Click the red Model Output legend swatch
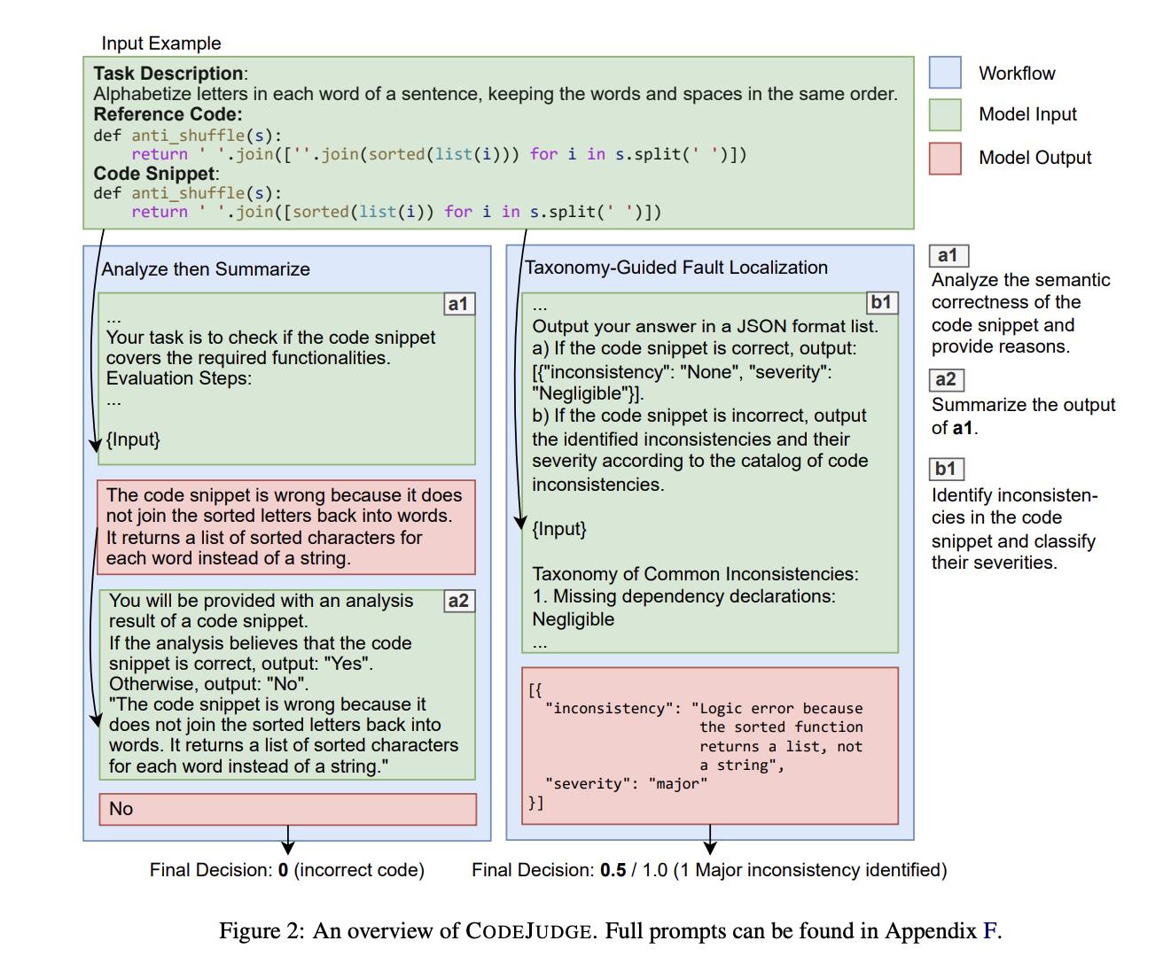1163x964 pixels. (945, 158)
